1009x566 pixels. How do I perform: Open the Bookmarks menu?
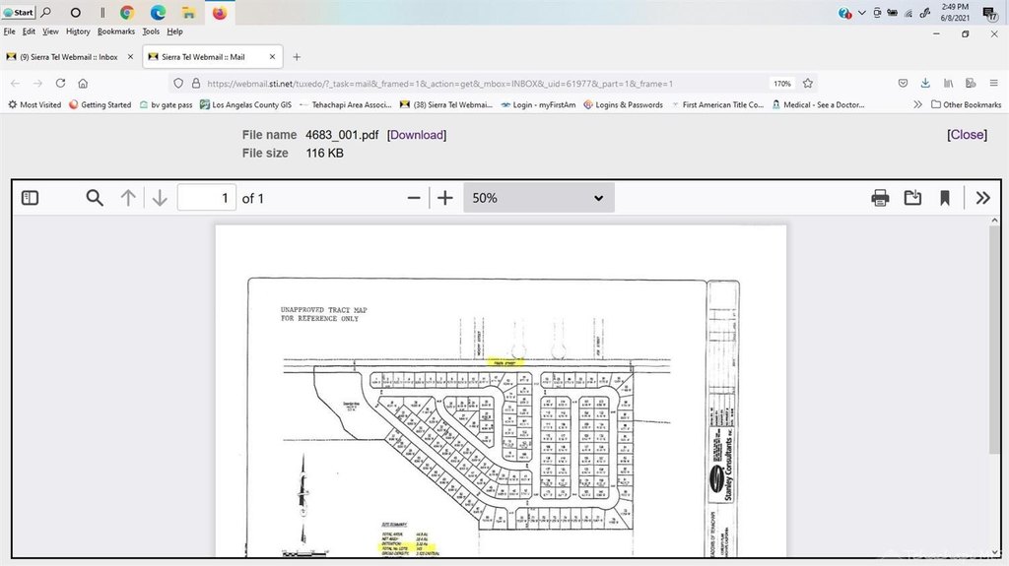pos(115,31)
